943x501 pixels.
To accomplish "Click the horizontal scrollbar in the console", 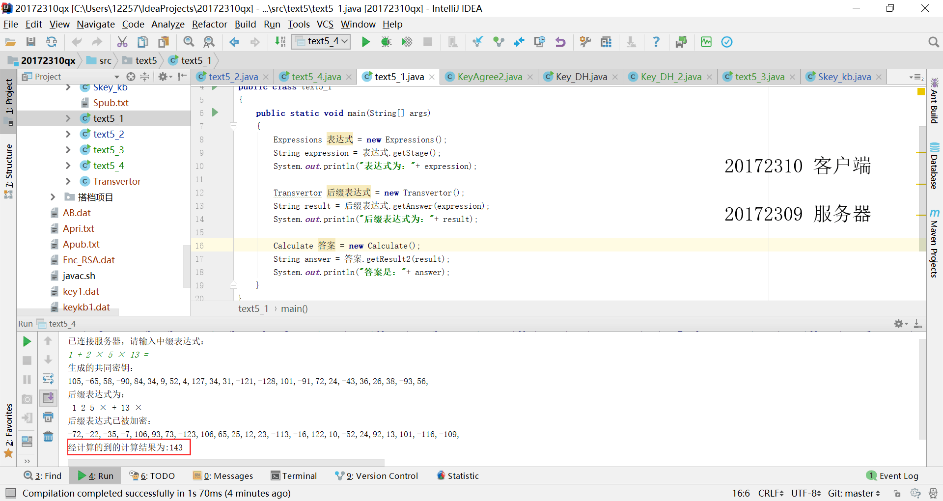I will pyautogui.click(x=226, y=462).
